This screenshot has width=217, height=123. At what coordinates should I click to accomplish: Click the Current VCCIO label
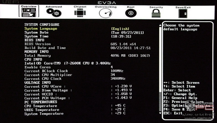coord(41,94)
